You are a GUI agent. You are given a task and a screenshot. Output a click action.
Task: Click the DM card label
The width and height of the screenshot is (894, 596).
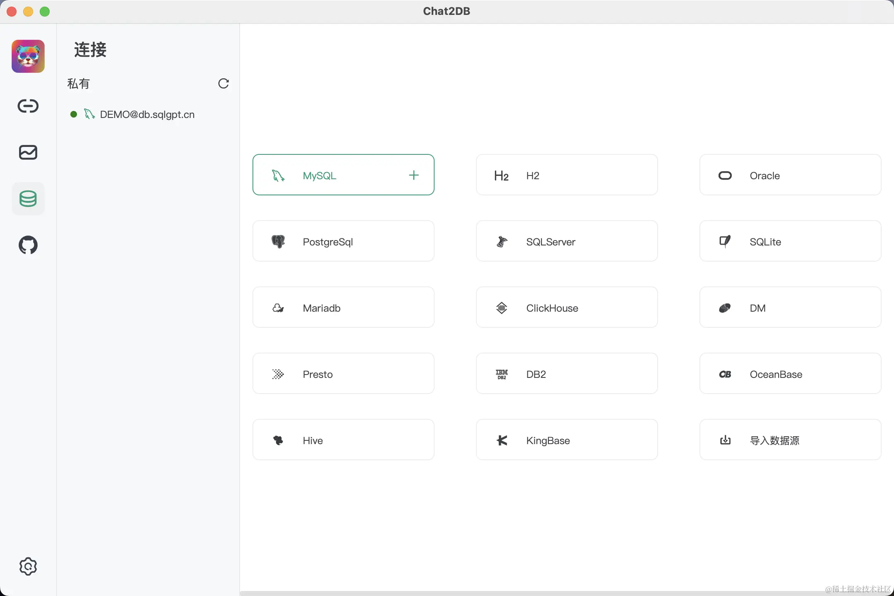click(x=758, y=308)
